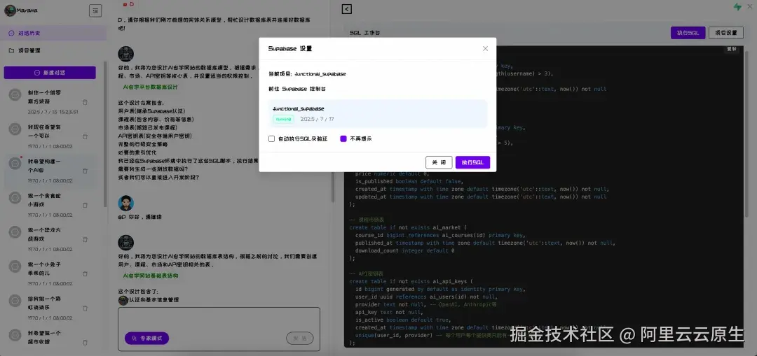The height and width of the screenshot is (356, 757).
Task: Toggle the 不再提示 checkbox
Action: tap(343, 138)
